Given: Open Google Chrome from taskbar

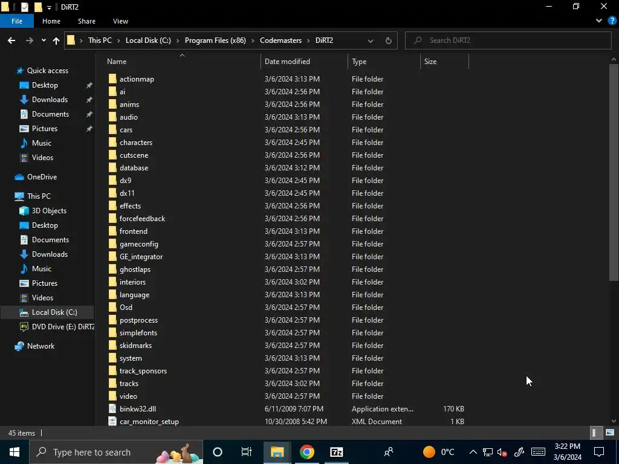Looking at the screenshot, I should (x=306, y=452).
